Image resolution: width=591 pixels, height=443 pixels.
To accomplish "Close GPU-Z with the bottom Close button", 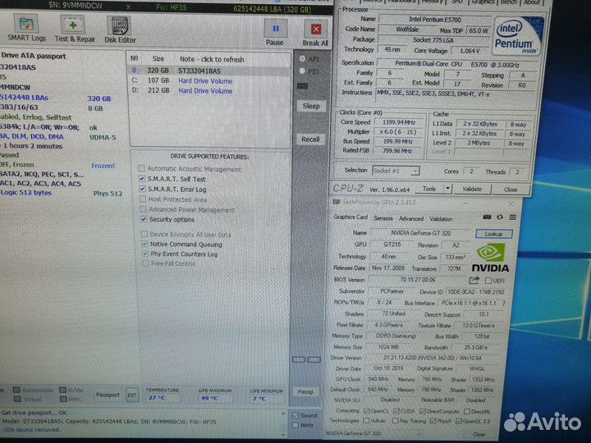I will 479,434.
